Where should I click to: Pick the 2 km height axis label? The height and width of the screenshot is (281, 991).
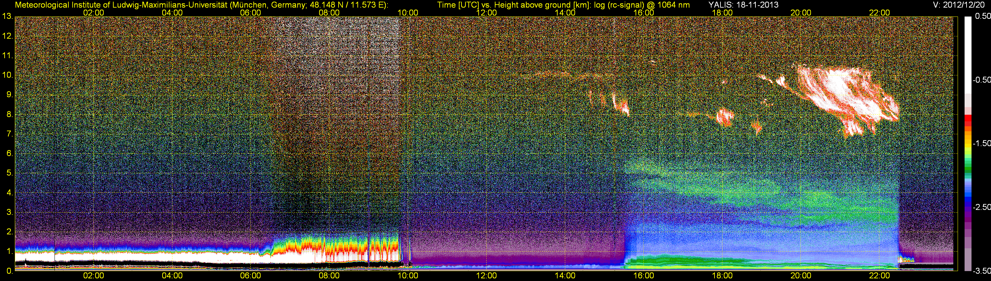9,232
